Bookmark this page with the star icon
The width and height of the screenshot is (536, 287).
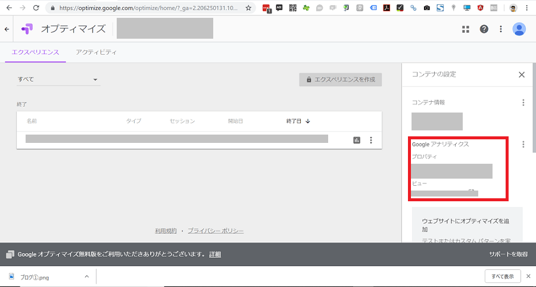click(x=248, y=8)
